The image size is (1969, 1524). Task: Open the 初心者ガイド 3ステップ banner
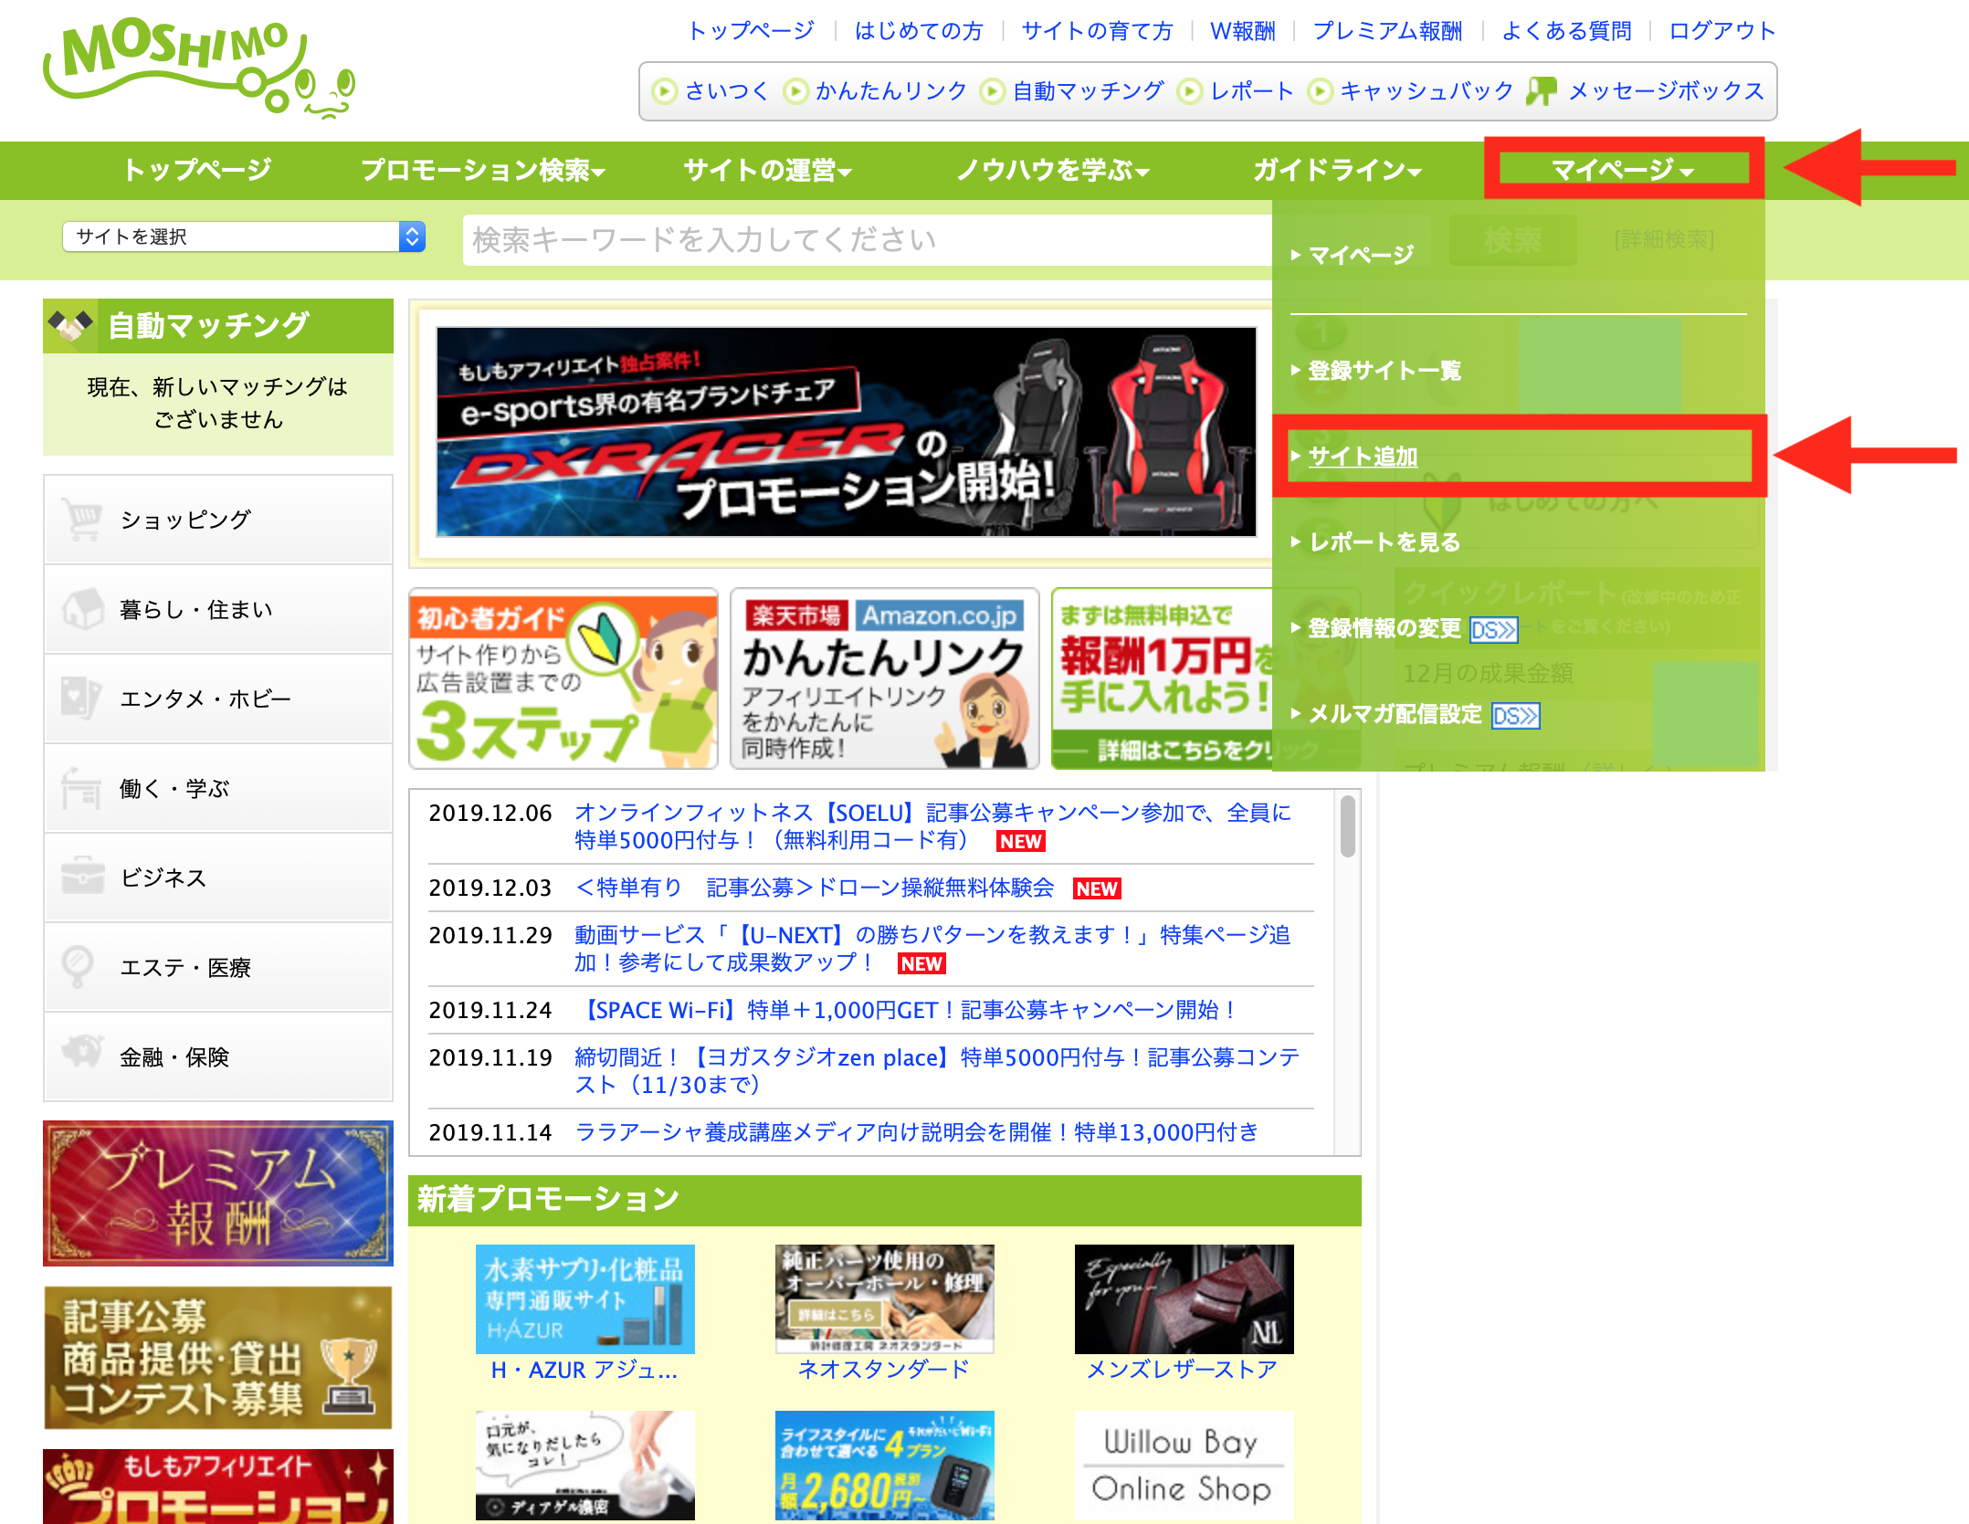tap(563, 679)
